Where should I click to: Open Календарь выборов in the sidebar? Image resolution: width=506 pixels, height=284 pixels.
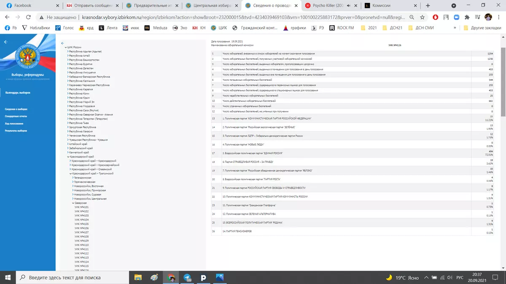pyautogui.click(x=18, y=92)
